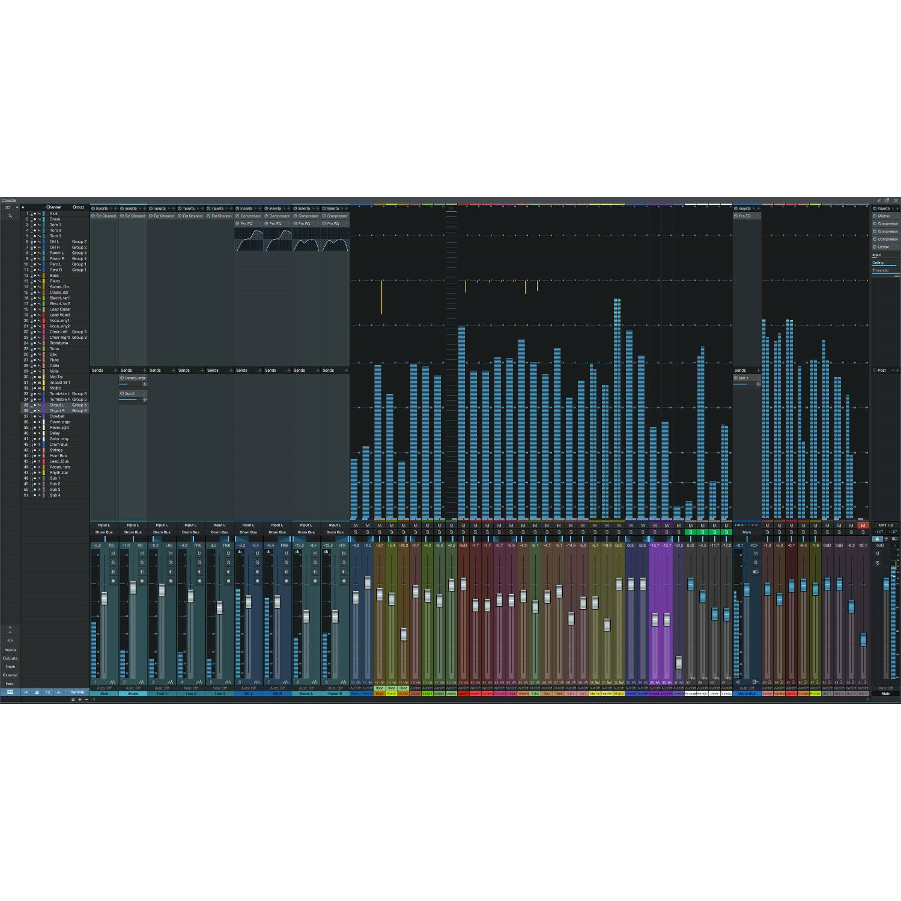This screenshot has width=901, height=901.
Task: Unmute the Sub 4 bus channel
Action: pyautogui.click(x=863, y=526)
